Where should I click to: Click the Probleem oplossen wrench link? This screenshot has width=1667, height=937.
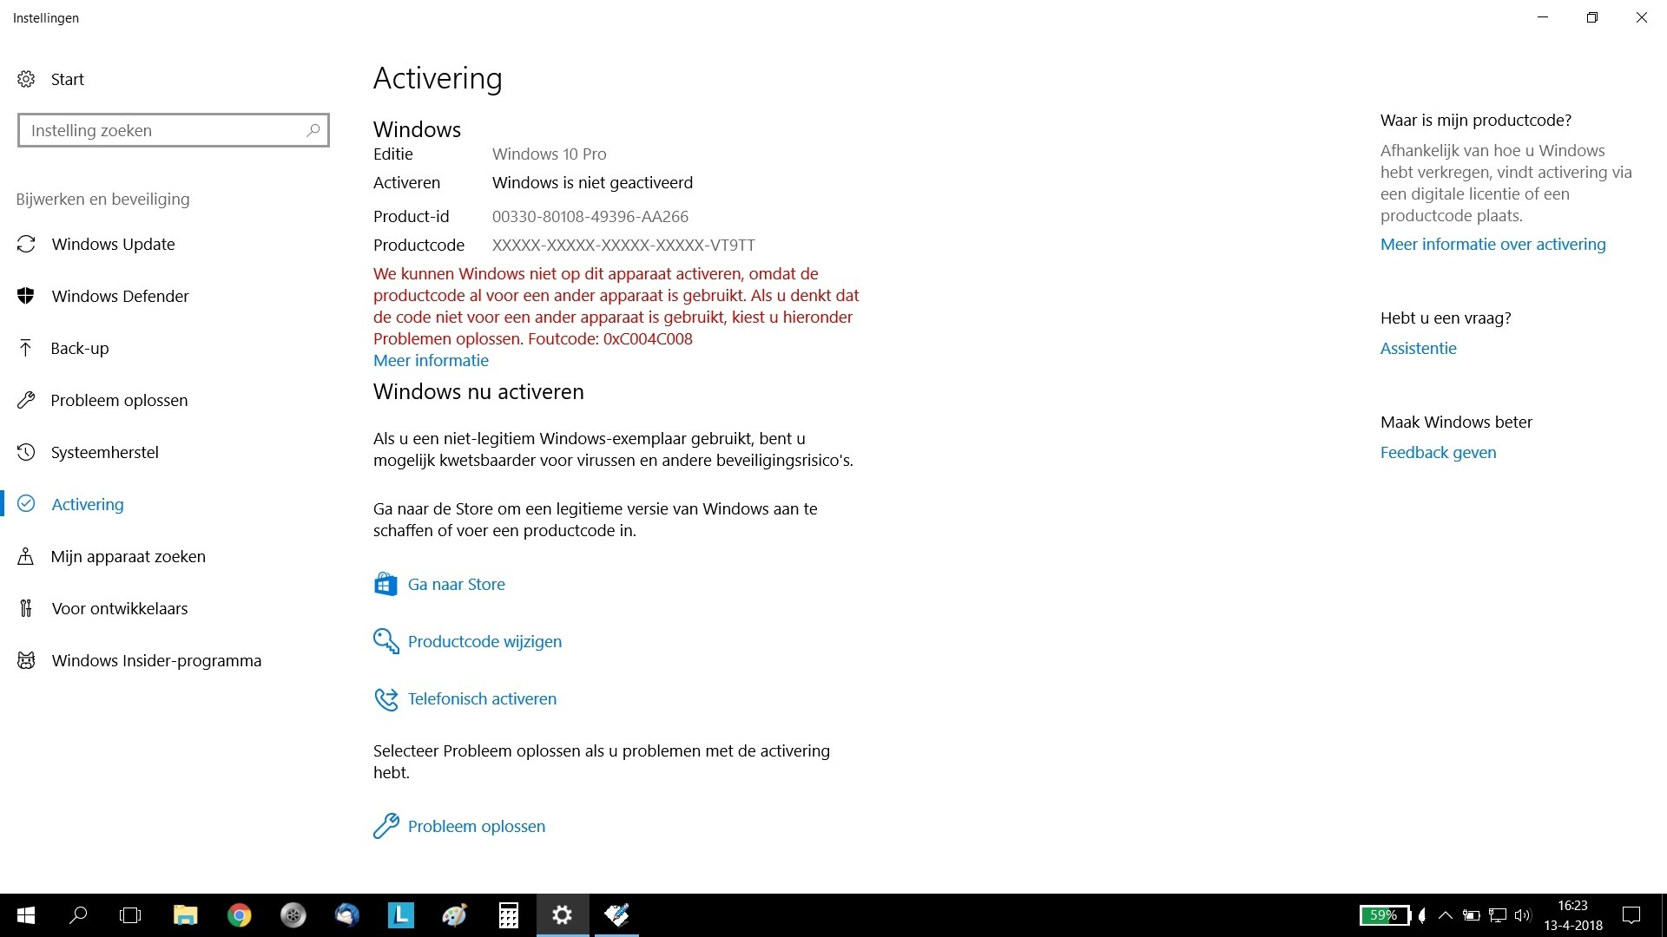(476, 826)
